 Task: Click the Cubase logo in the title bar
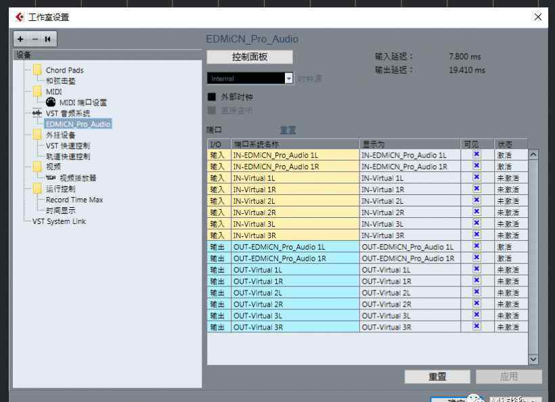click(20, 17)
